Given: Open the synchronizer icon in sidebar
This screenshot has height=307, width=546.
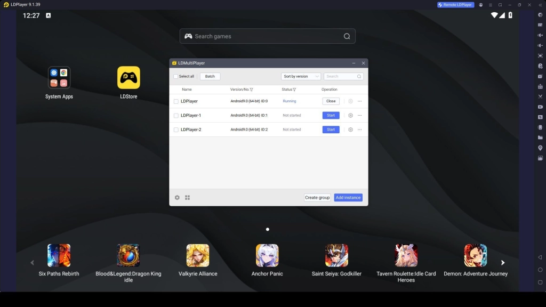Looking at the screenshot, I should pos(540,117).
